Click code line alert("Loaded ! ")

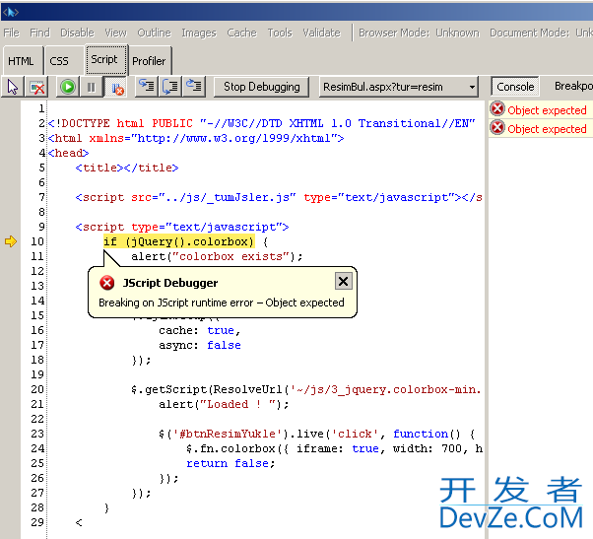224,404
